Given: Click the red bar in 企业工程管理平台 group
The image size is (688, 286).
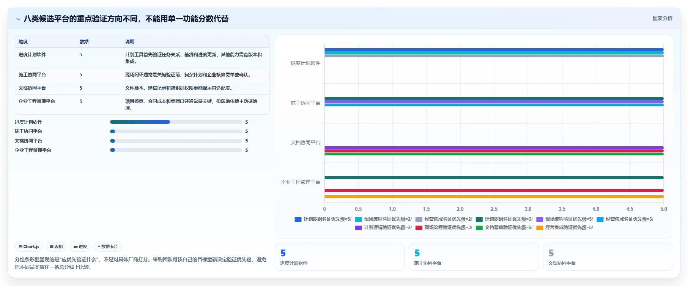Looking at the screenshot, I should (494, 190).
